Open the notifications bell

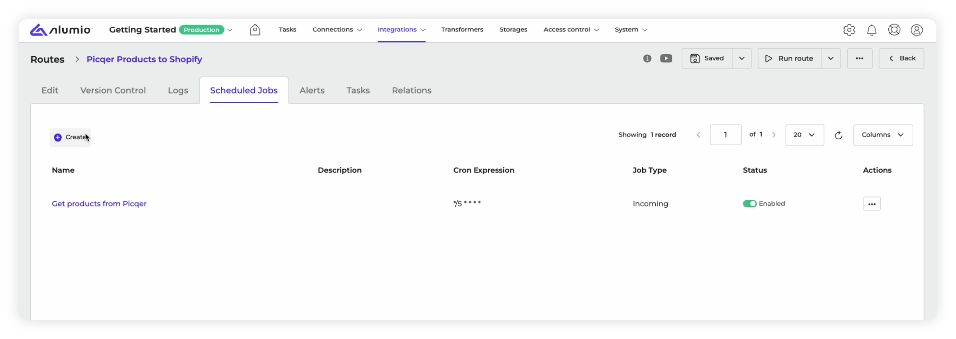(x=872, y=30)
